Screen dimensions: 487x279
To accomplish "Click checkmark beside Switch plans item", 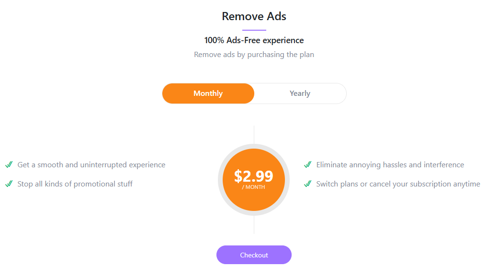I will 307,184.
